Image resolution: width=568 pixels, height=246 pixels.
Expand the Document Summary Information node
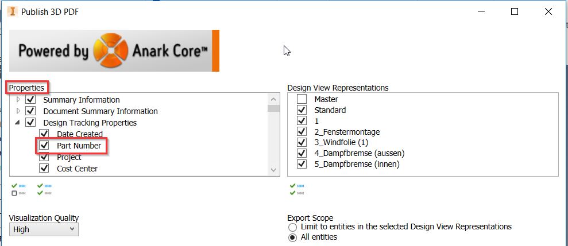point(19,111)
